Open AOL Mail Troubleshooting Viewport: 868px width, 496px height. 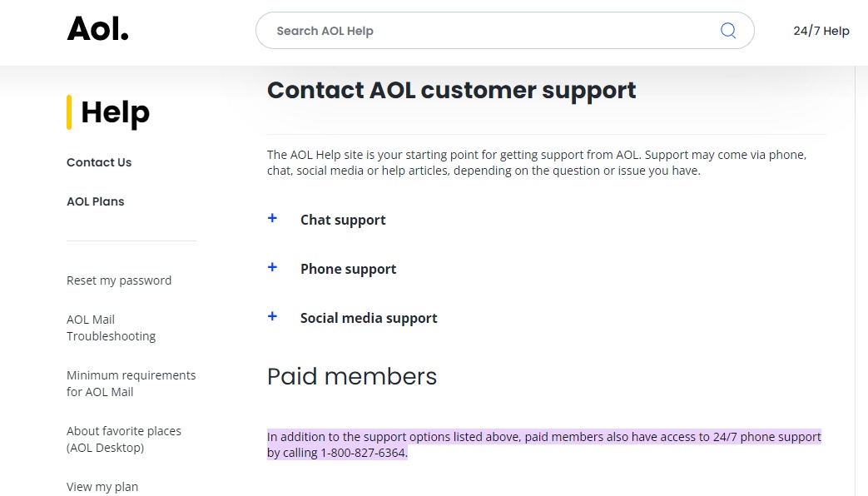coord(111,327)
